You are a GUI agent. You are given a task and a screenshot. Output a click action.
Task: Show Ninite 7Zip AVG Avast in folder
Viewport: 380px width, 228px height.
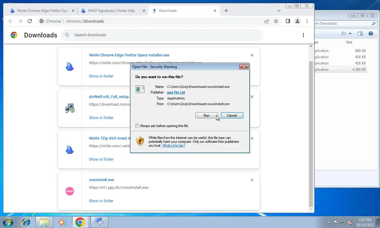point(101,159)
